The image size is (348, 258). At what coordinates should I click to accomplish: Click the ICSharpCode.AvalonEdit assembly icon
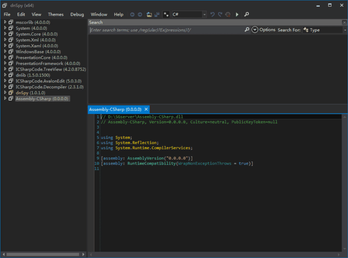point(11,81)
